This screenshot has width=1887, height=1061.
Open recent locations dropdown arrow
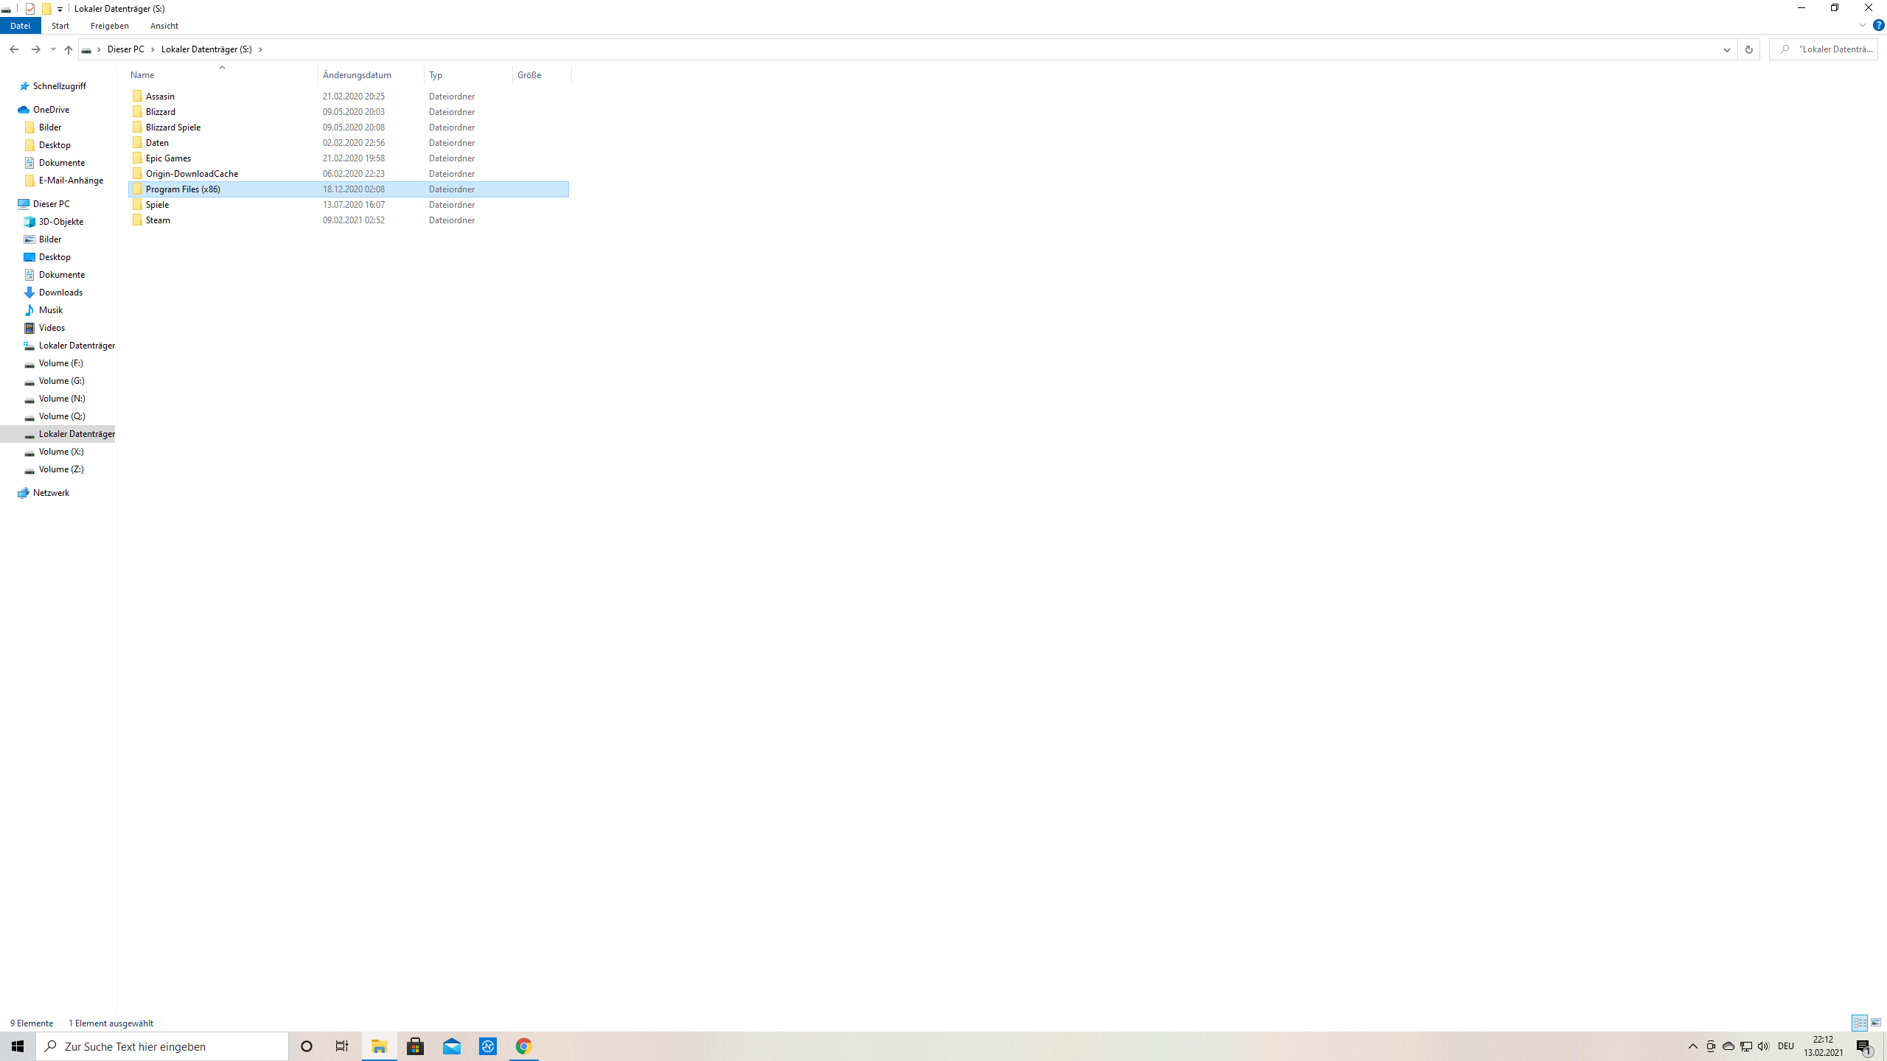coord(53,49)
